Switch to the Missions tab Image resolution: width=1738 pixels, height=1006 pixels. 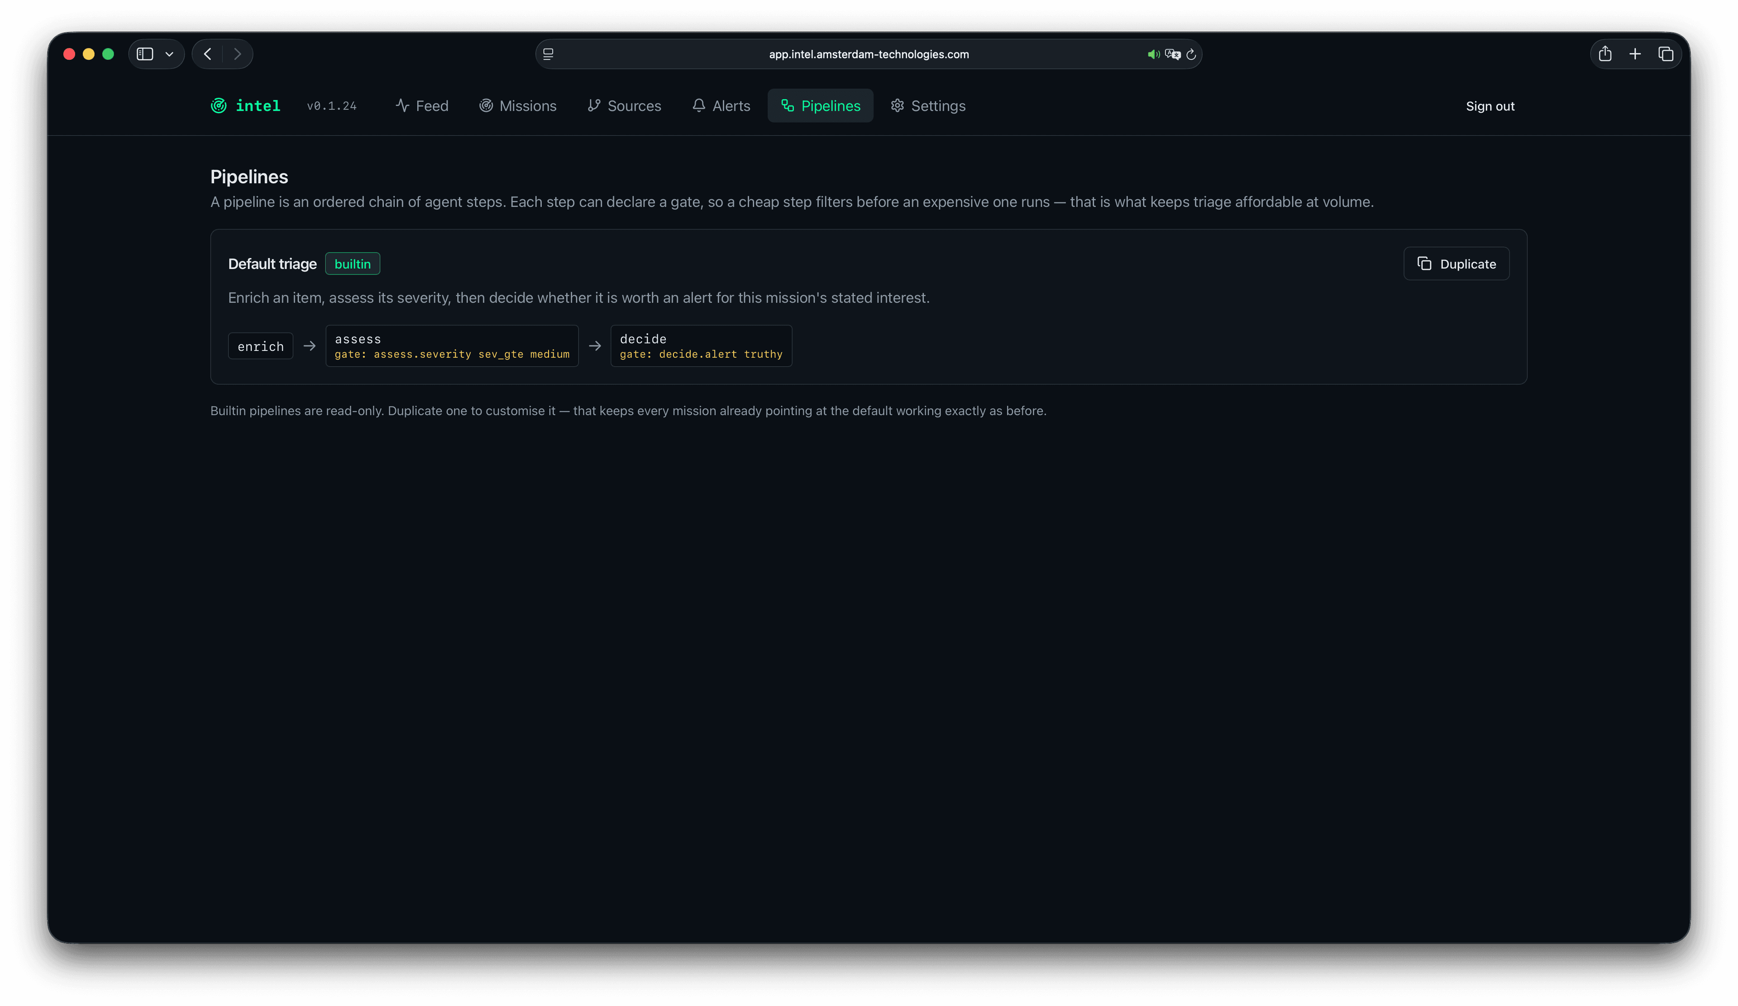[517, 105]
